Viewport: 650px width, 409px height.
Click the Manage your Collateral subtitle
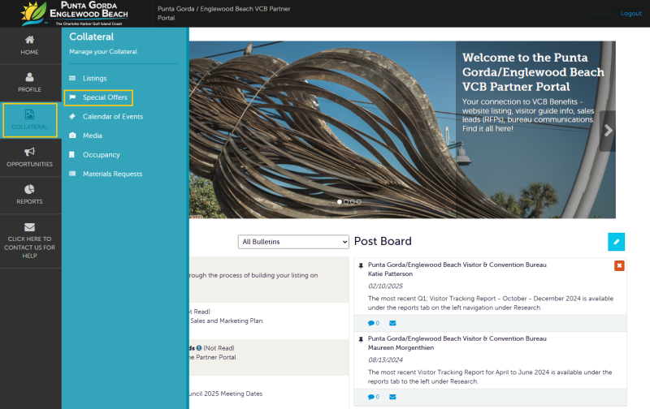(103, 52)
